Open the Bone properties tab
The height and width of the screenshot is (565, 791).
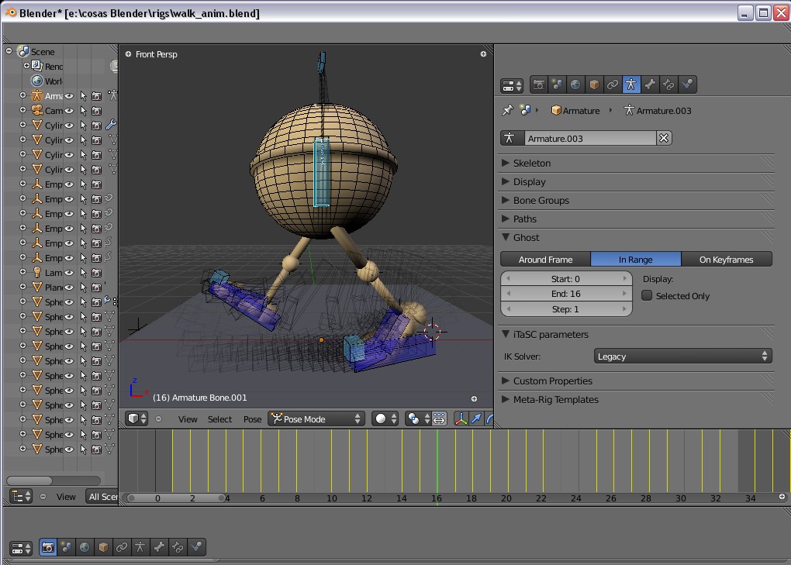coord(650,84)
